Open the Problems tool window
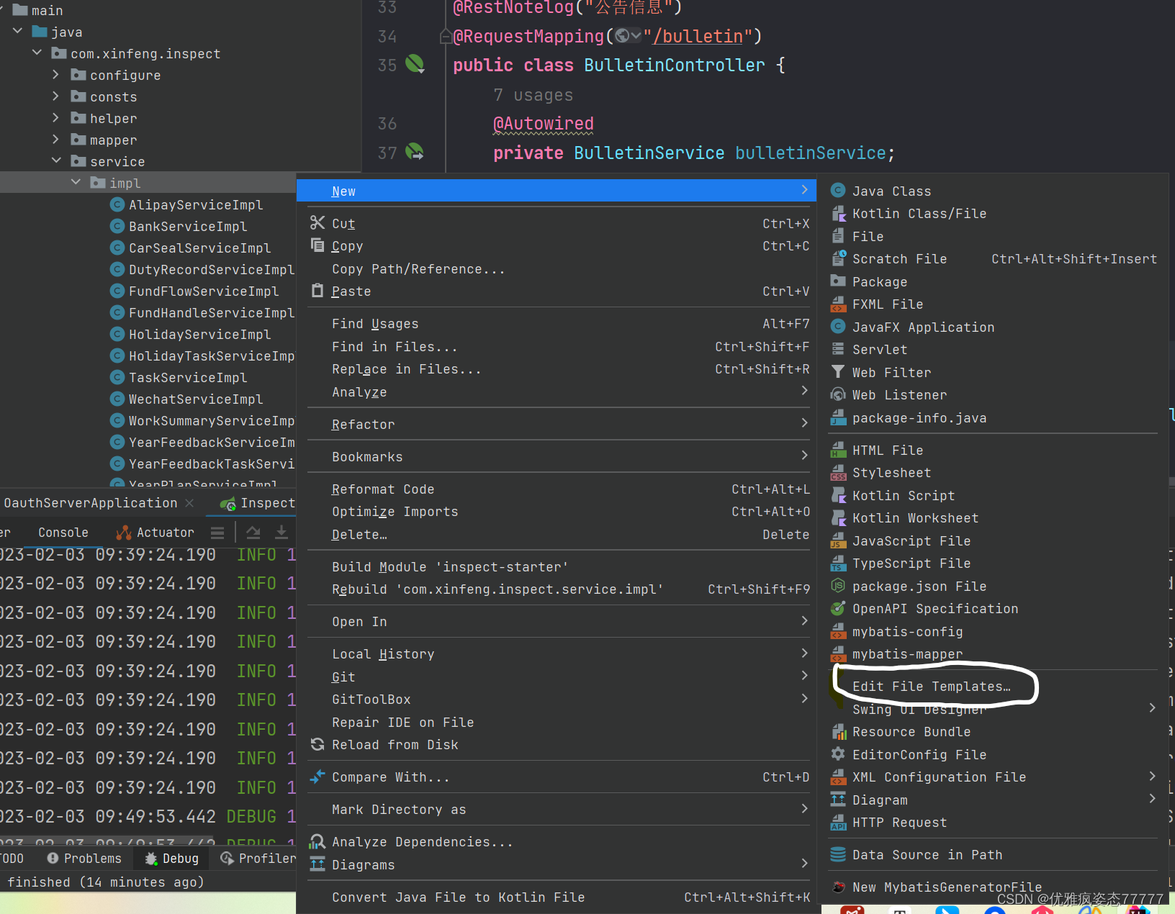 (84, 859)
